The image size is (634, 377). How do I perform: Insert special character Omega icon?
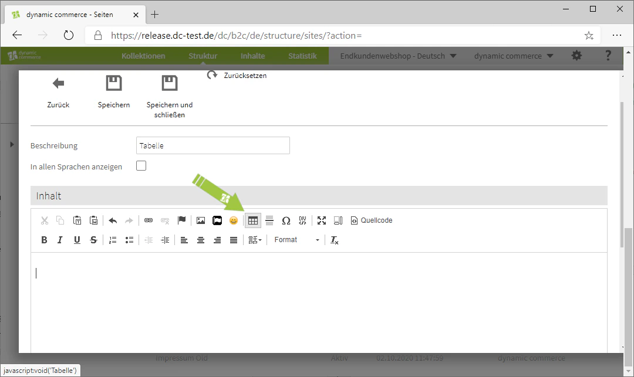coord(286,220)
